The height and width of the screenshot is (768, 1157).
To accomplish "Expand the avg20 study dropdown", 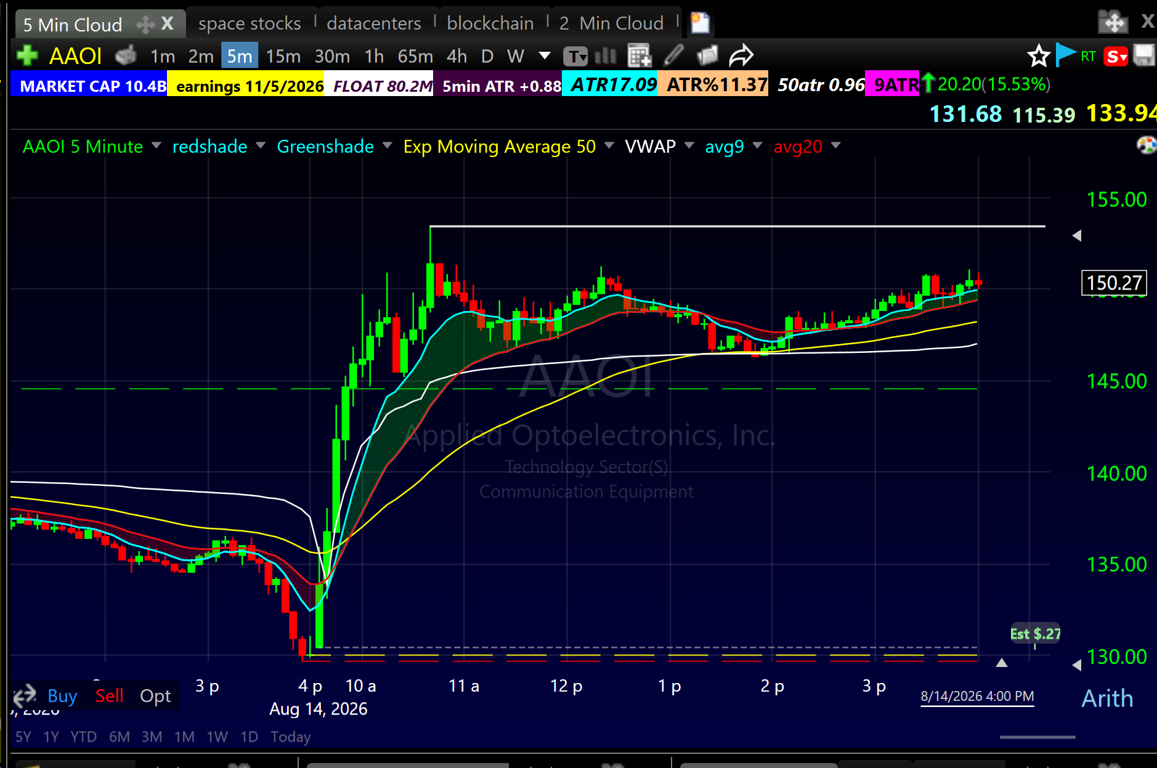I will coord(836,145).
